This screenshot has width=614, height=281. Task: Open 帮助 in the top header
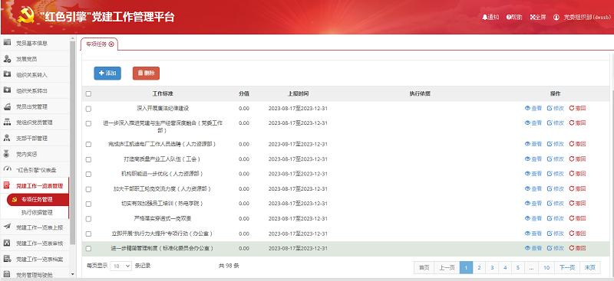pos(514,17)
